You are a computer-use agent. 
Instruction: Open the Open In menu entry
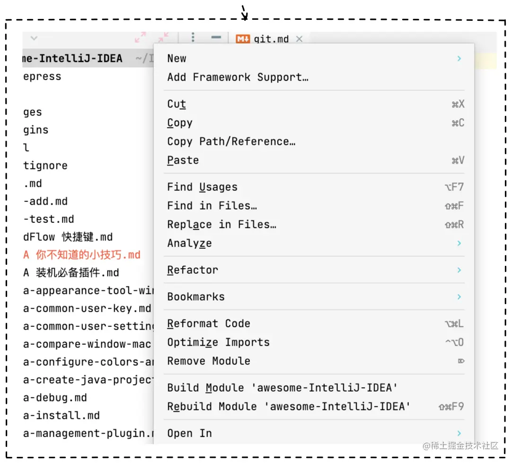pyautogui.click(x=314, y=433)
